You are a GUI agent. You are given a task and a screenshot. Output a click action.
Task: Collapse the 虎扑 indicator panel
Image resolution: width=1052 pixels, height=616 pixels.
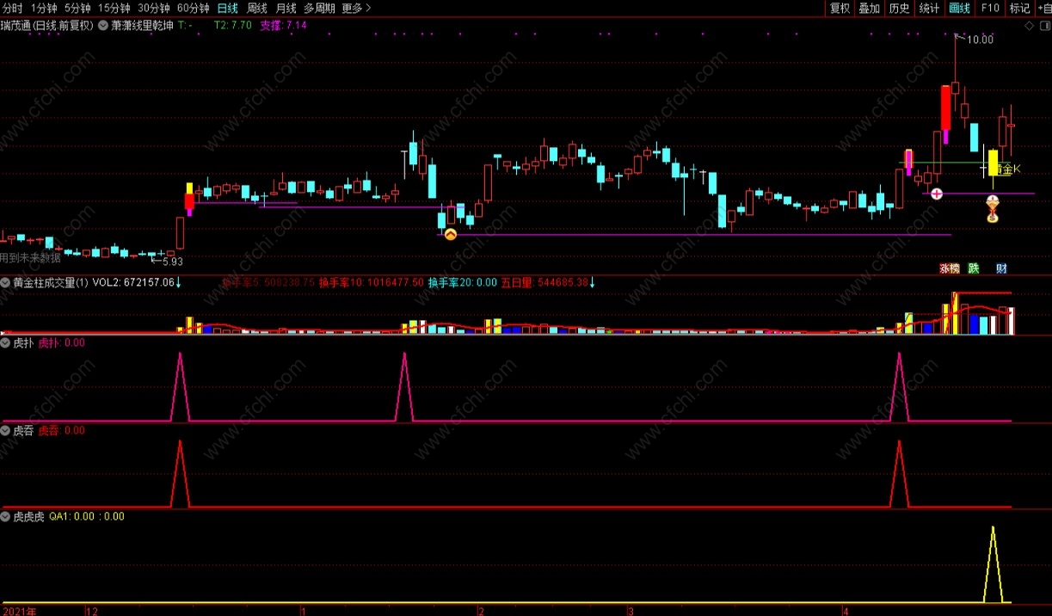[x=5, y=342]
